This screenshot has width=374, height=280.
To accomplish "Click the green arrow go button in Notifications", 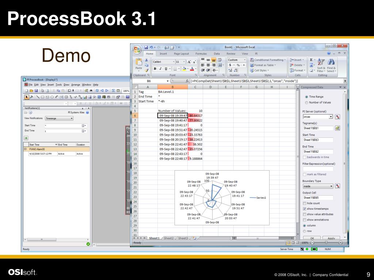I will click(x=26, y=138).
